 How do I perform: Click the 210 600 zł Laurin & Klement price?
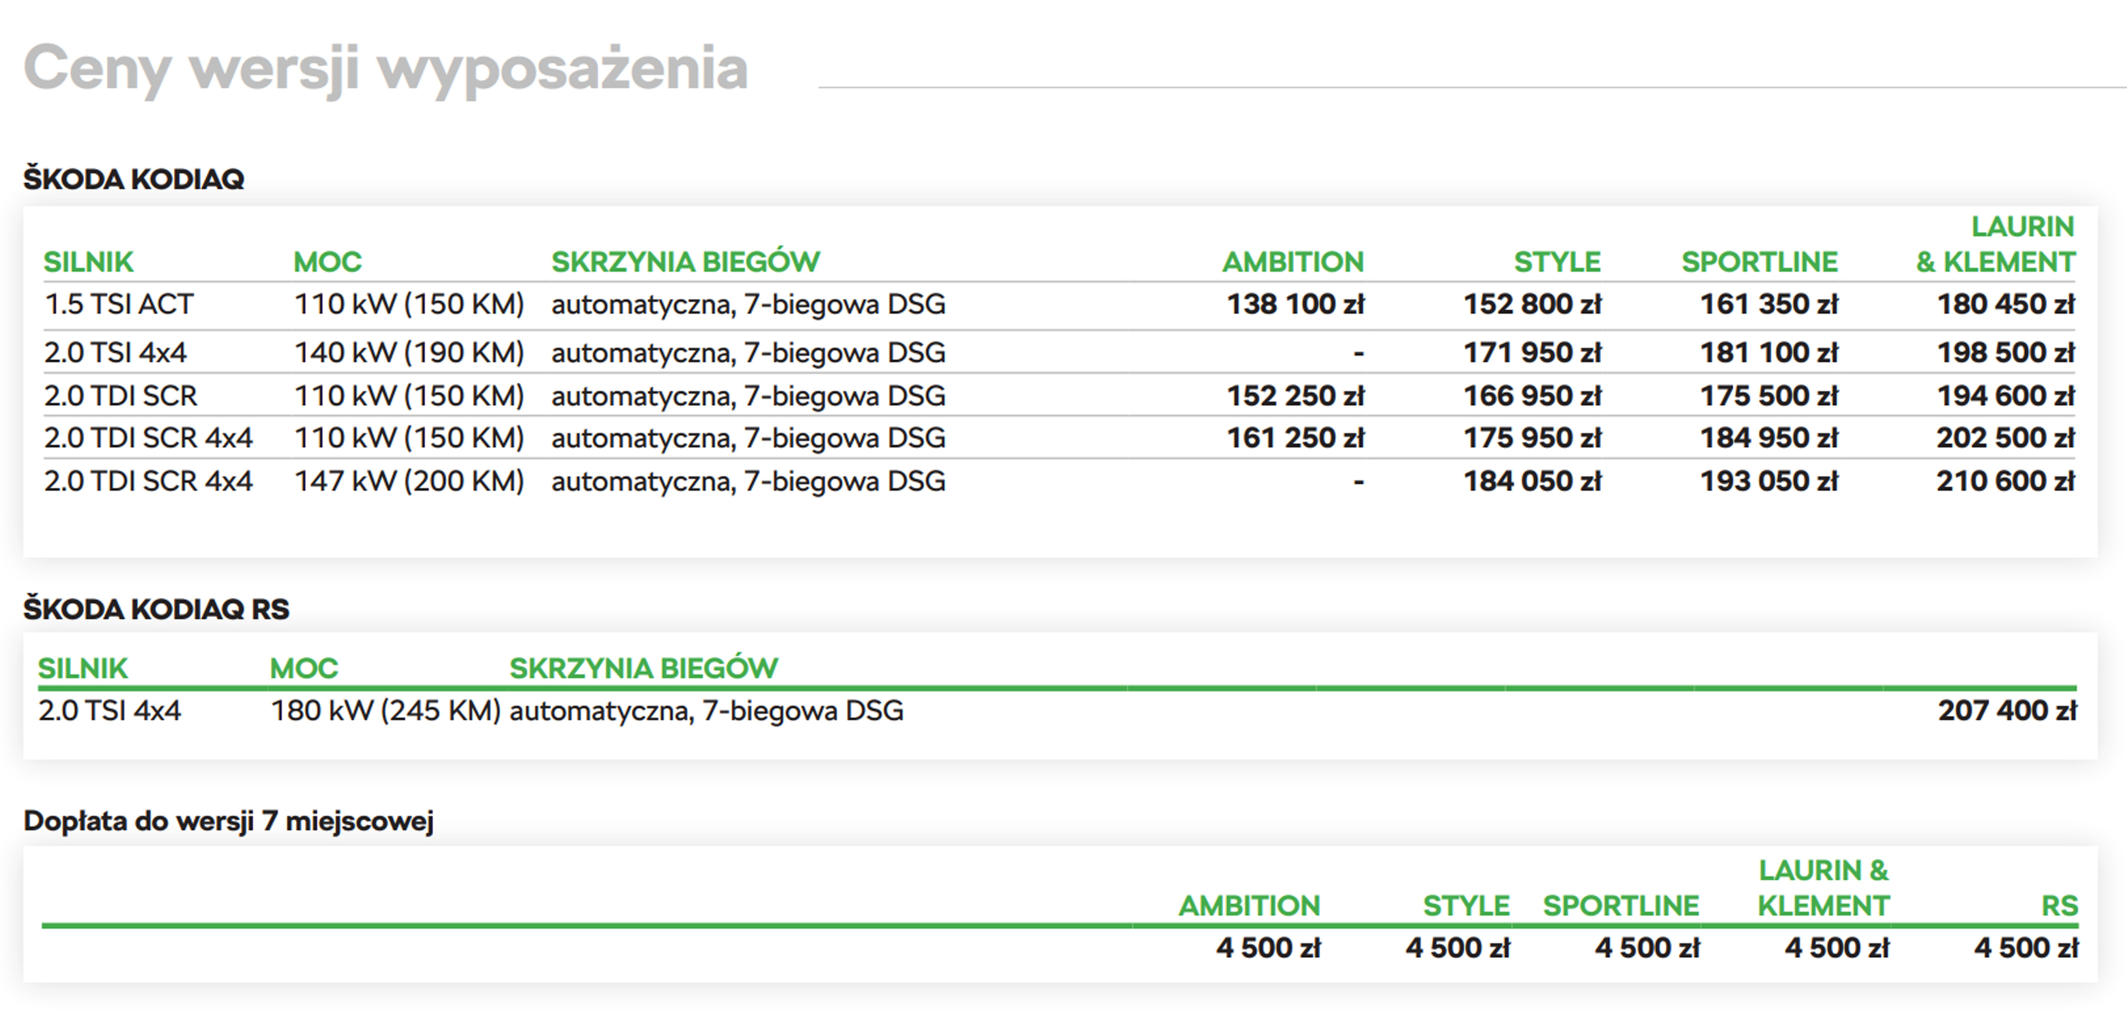point(2005,481)
